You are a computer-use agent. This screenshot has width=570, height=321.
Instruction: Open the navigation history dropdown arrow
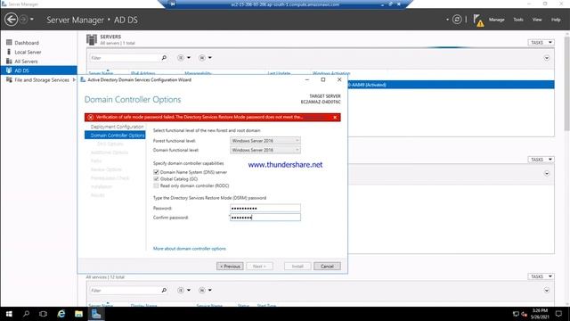(32, 19)
